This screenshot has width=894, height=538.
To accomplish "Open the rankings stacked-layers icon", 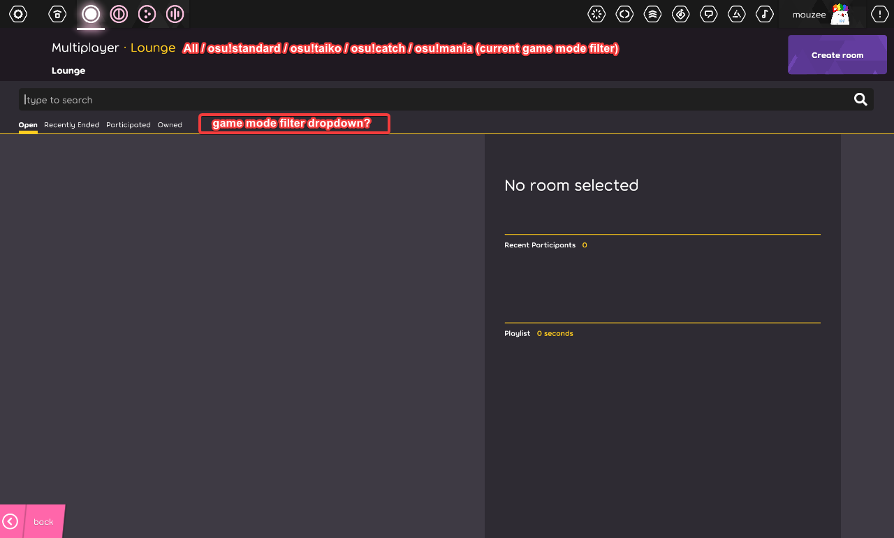I will 652,14.
